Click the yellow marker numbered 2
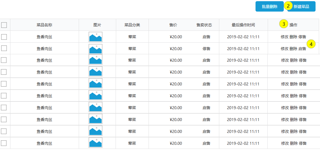 288,6
